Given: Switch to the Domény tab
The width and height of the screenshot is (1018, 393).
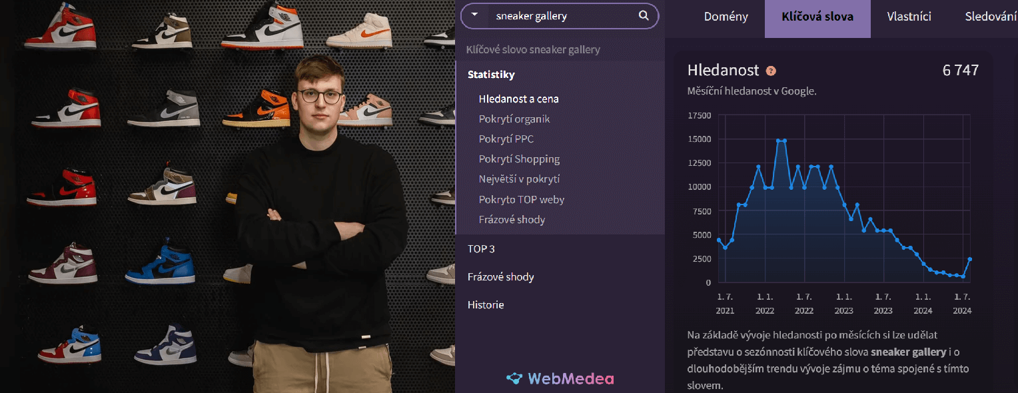Looking at the screenshot, I should (726, 17).
